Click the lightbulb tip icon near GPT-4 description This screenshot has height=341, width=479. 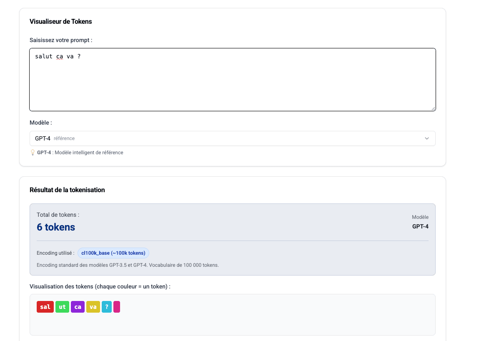click(x=33, y=152)
